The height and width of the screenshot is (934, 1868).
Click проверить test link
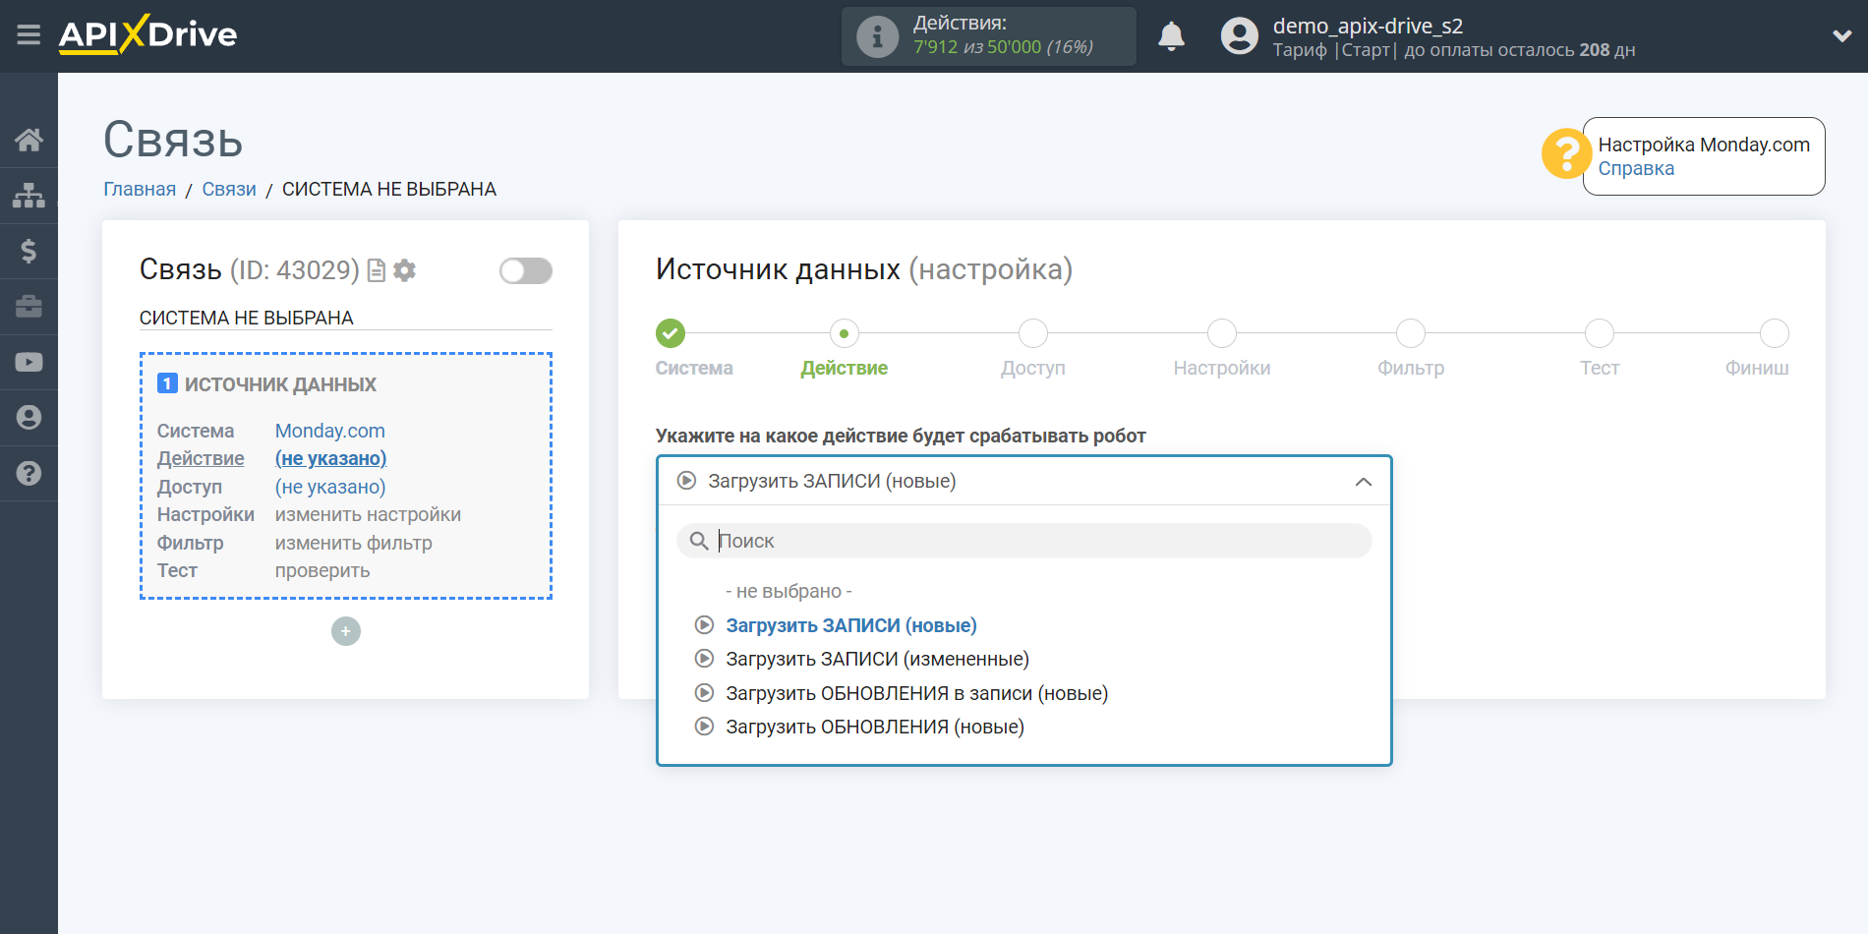point(322,570)
